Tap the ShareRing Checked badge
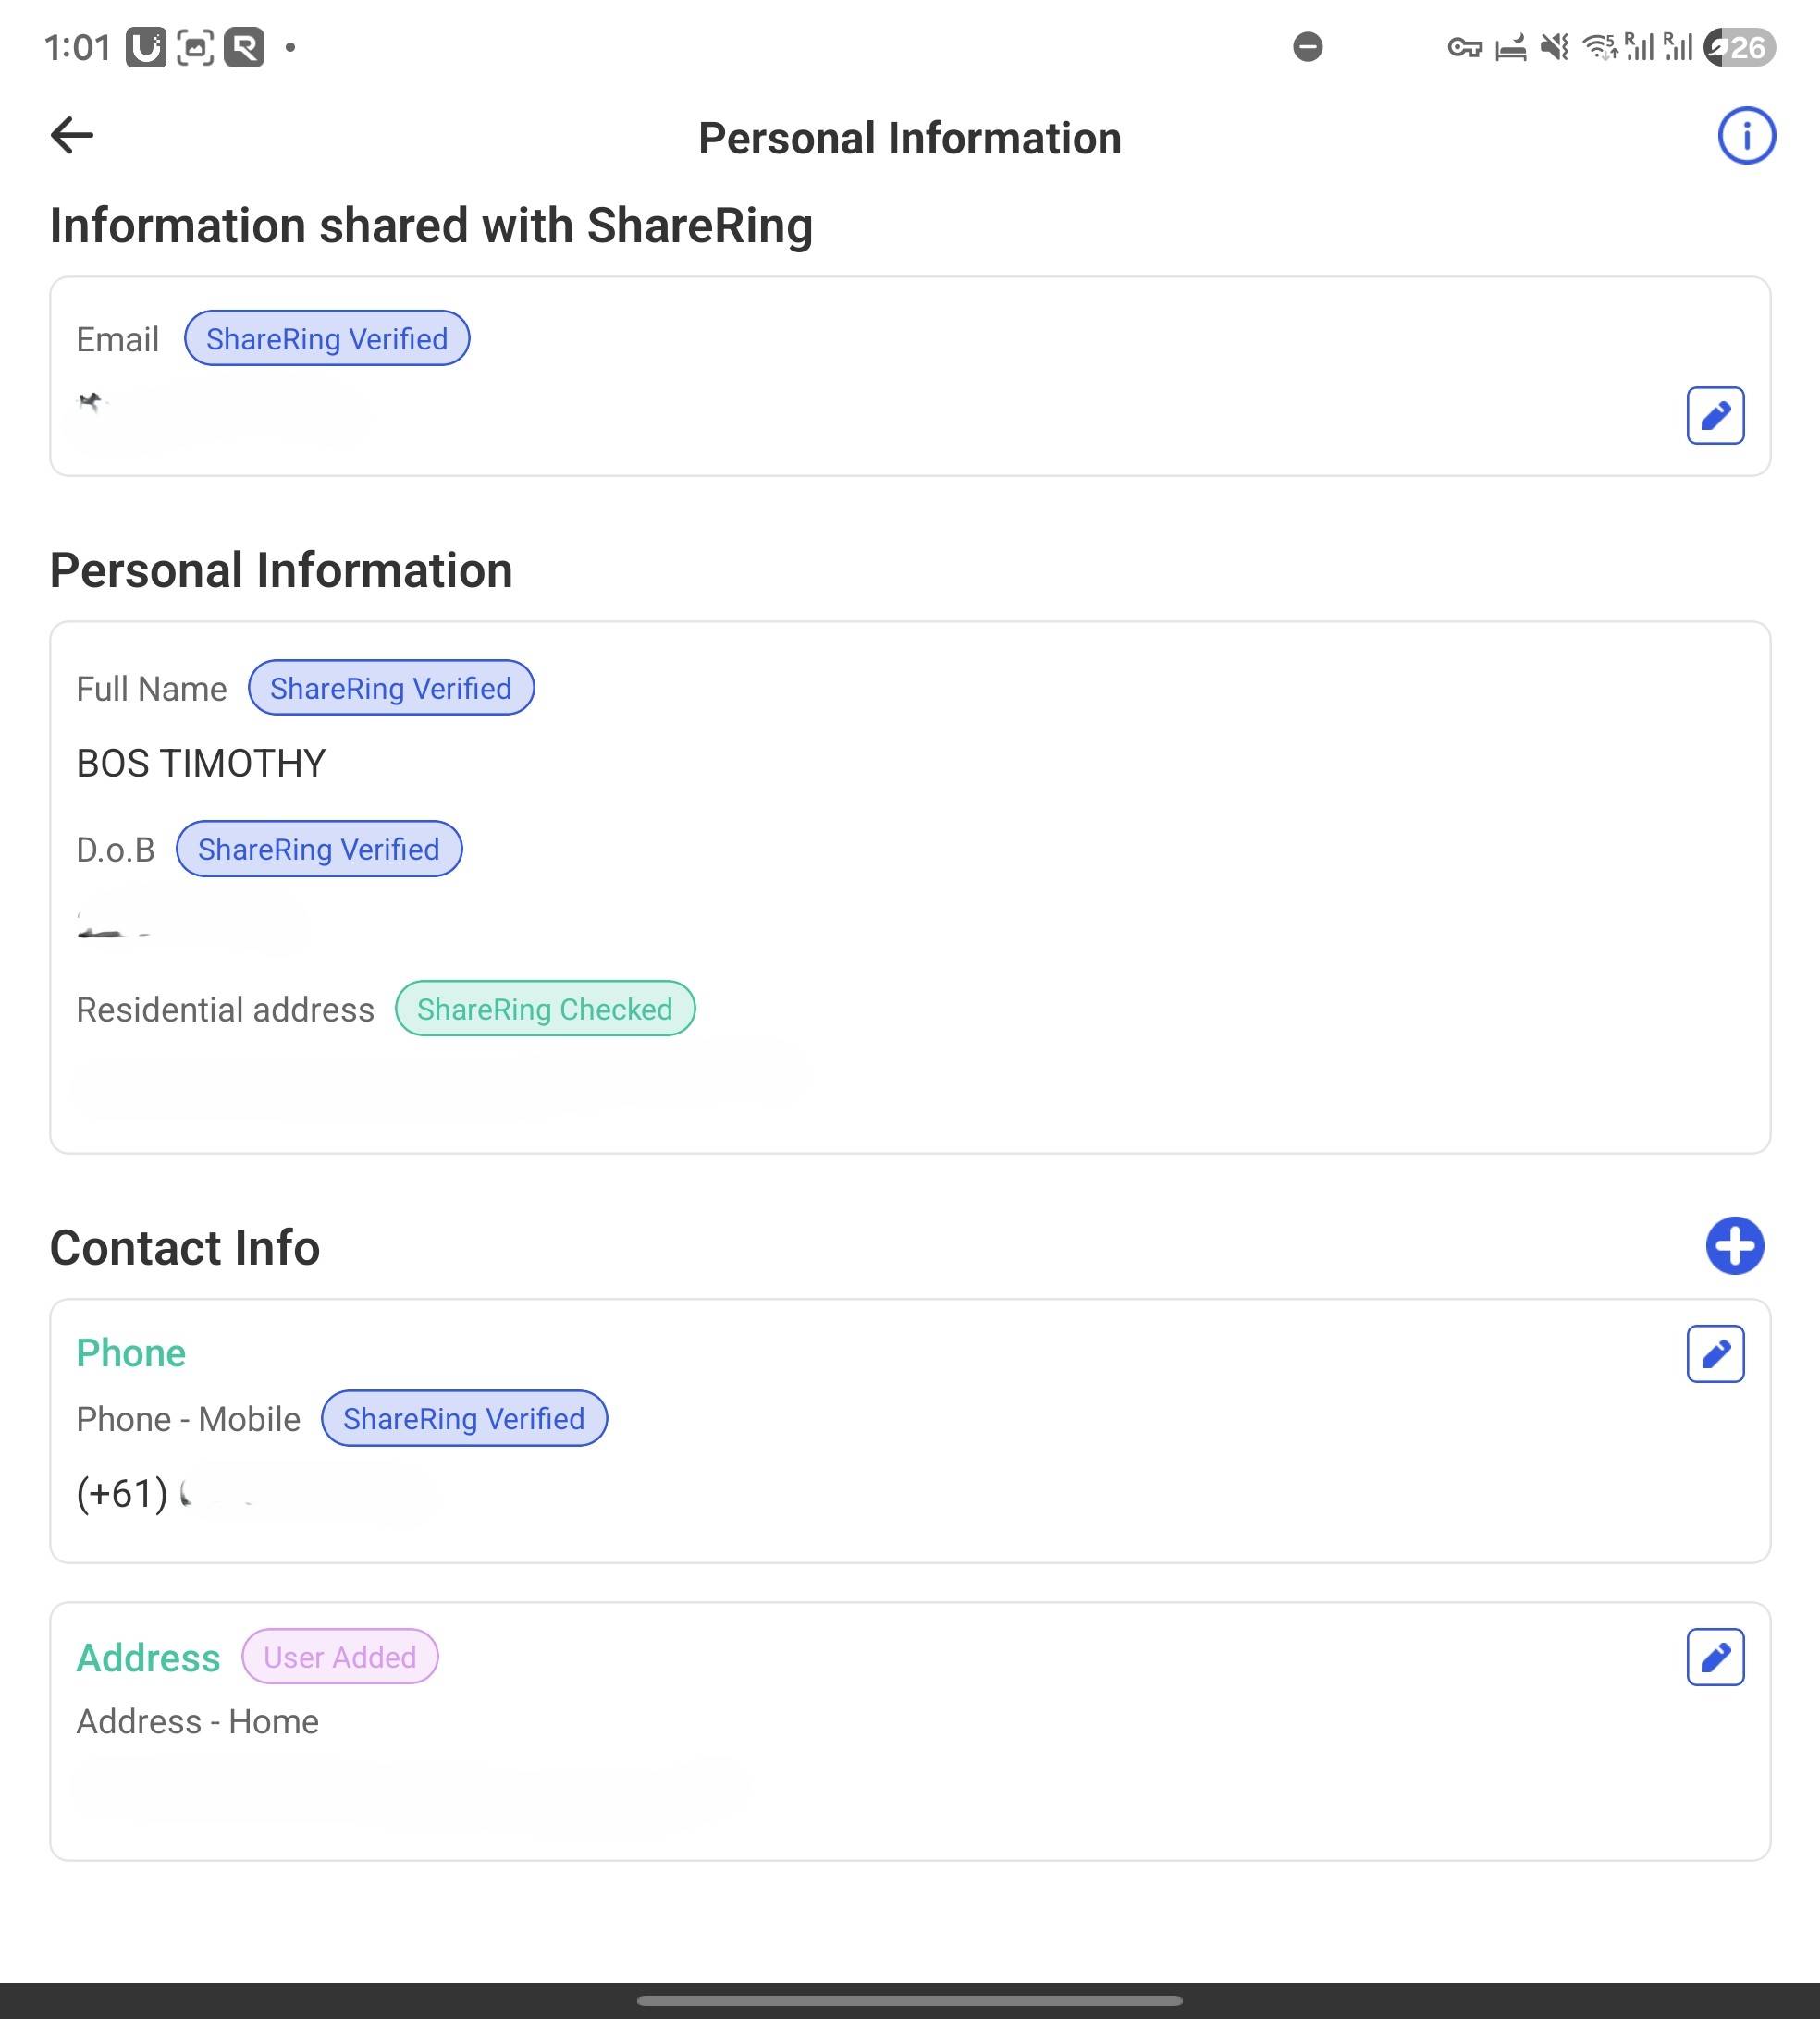The image size is (1820, 2019). [x=545, y=1009]
